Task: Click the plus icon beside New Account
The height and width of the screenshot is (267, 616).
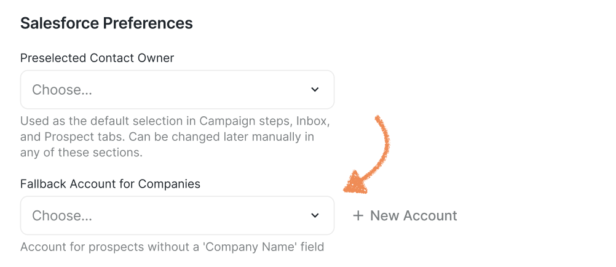Action: pyautogui.click(x=358, y=216)
